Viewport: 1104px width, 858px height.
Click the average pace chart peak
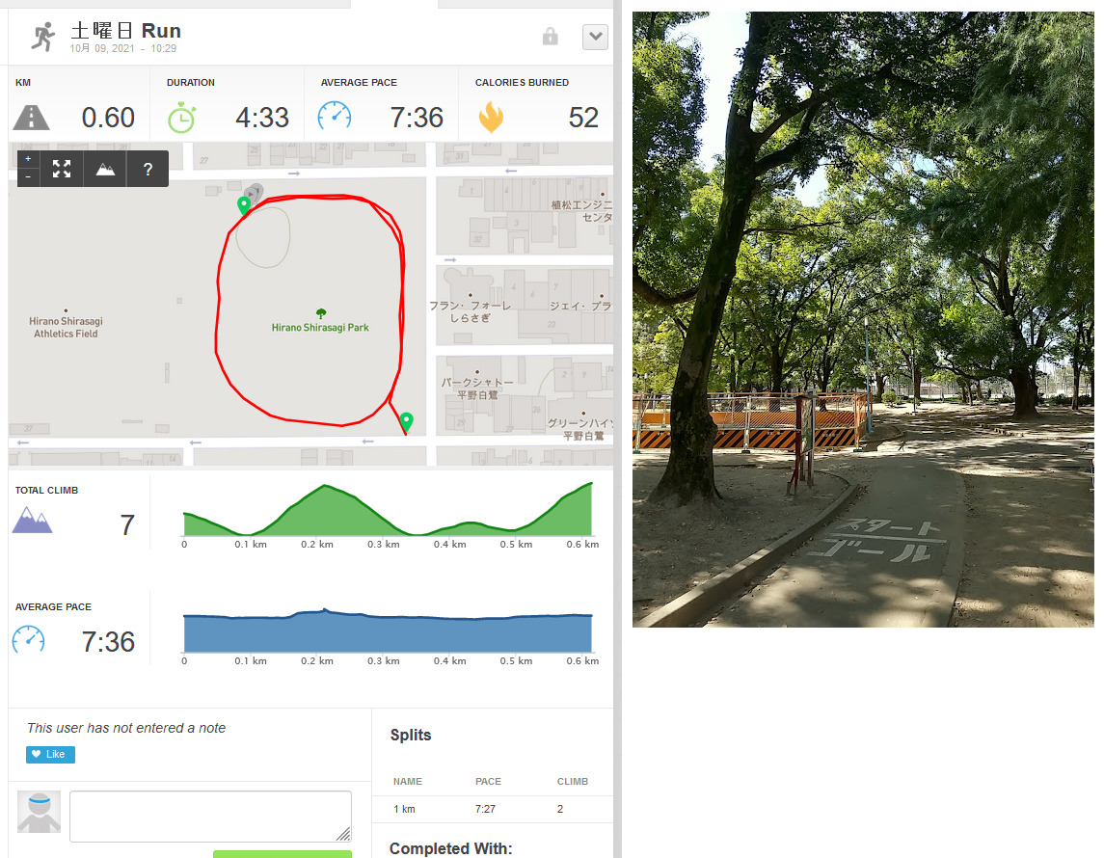point(325,611)
